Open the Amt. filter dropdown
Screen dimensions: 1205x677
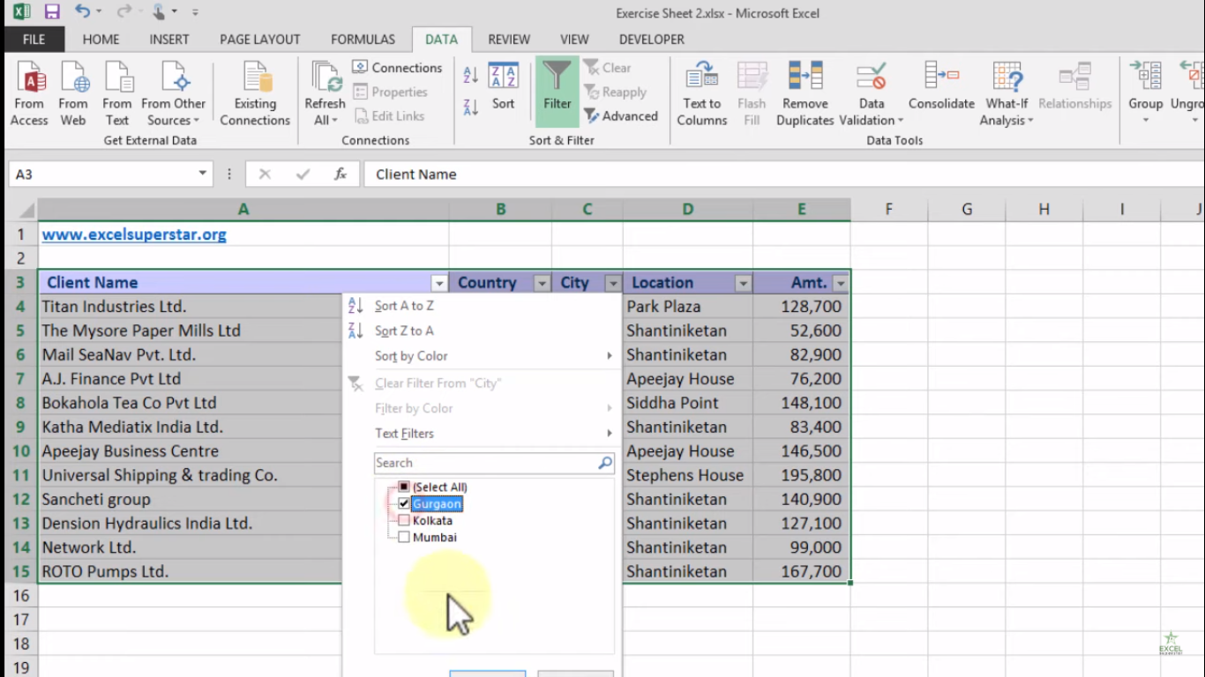pos(840,283)
